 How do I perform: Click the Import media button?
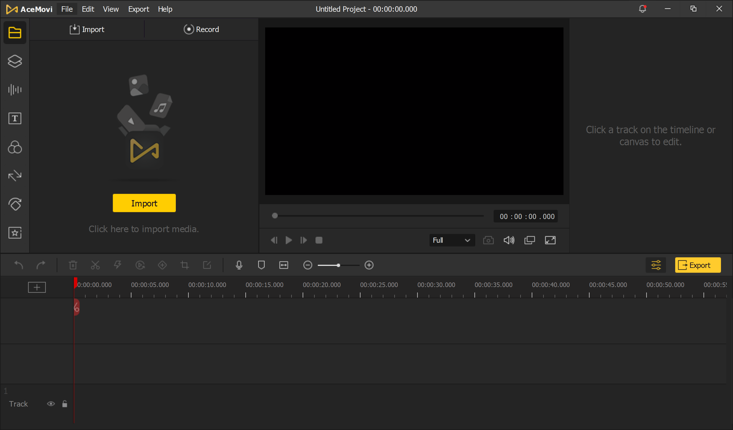(x=145, y=203)
